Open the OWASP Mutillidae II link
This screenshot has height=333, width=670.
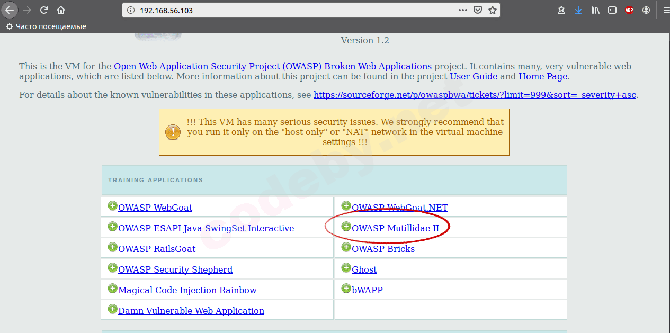tap(395, 228)
